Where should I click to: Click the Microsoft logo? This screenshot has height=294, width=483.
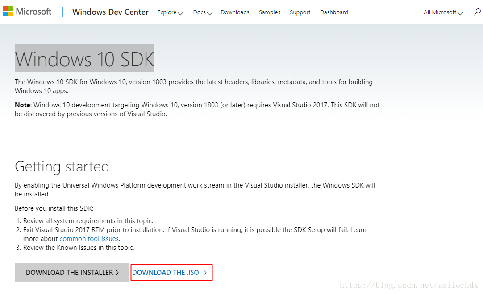tap(27, 12)
